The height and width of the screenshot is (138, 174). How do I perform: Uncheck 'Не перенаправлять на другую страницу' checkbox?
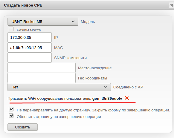point(11,109)
